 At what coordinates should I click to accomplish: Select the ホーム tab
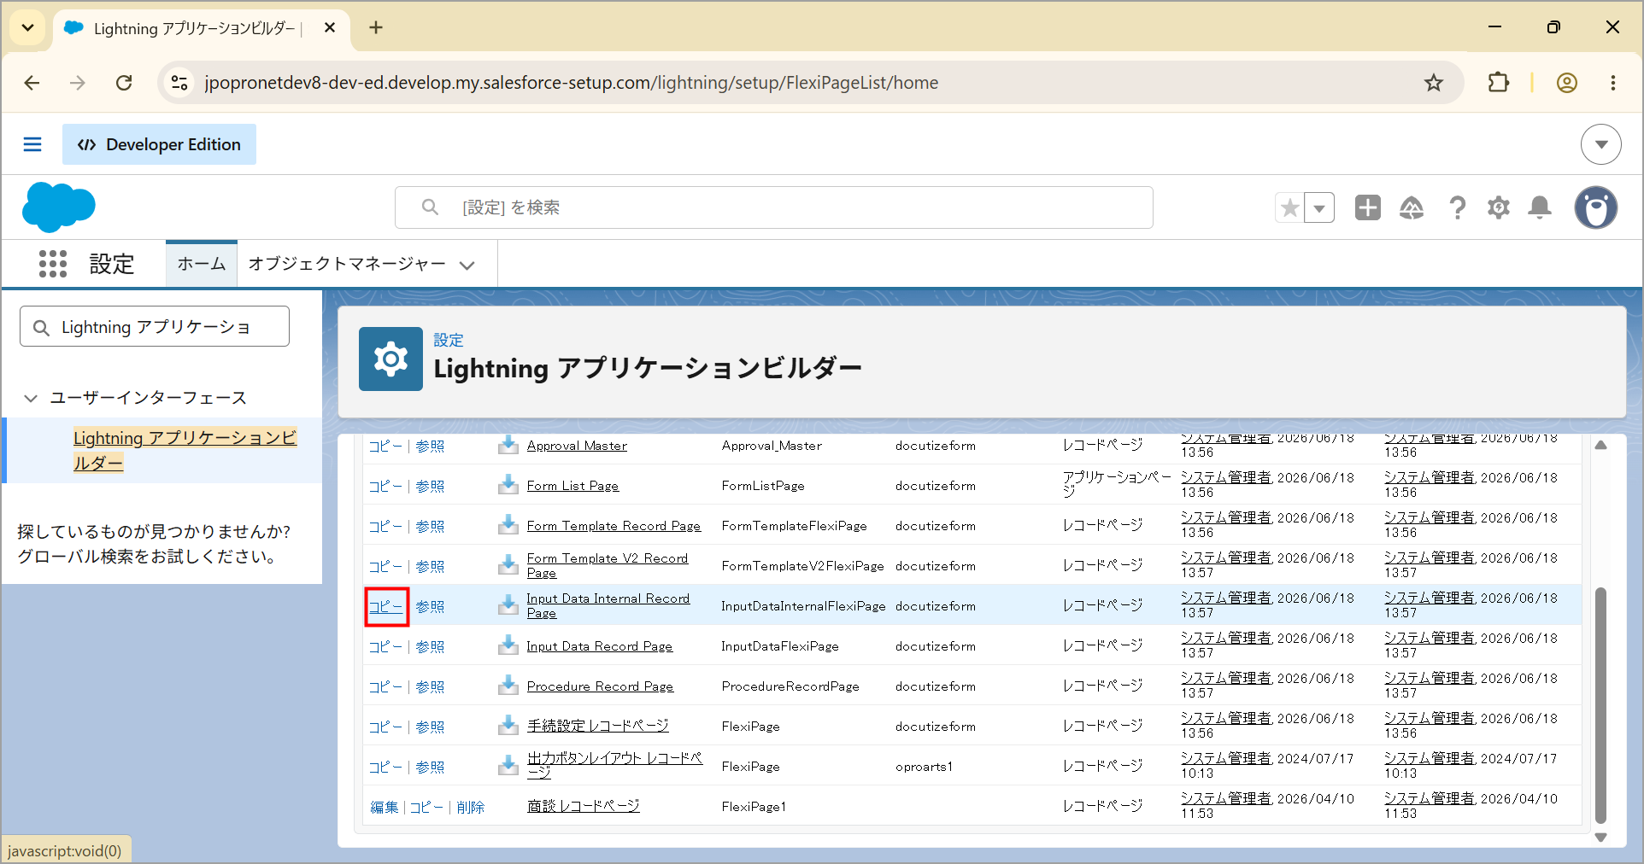tap(202, 264)
